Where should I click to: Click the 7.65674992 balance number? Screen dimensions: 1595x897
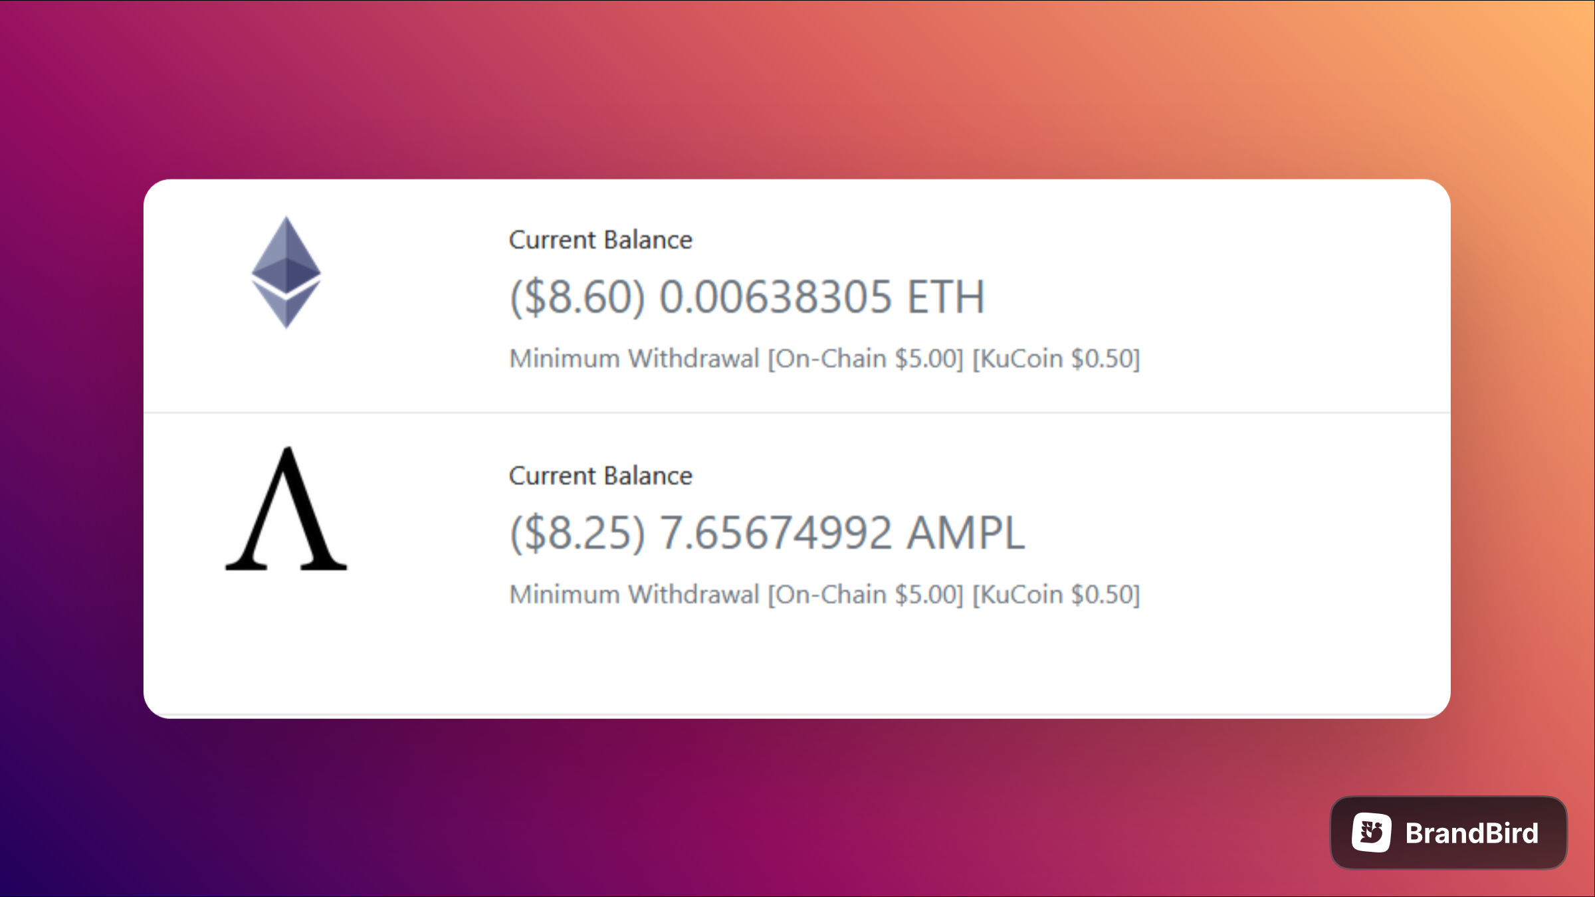coord(775,533)
